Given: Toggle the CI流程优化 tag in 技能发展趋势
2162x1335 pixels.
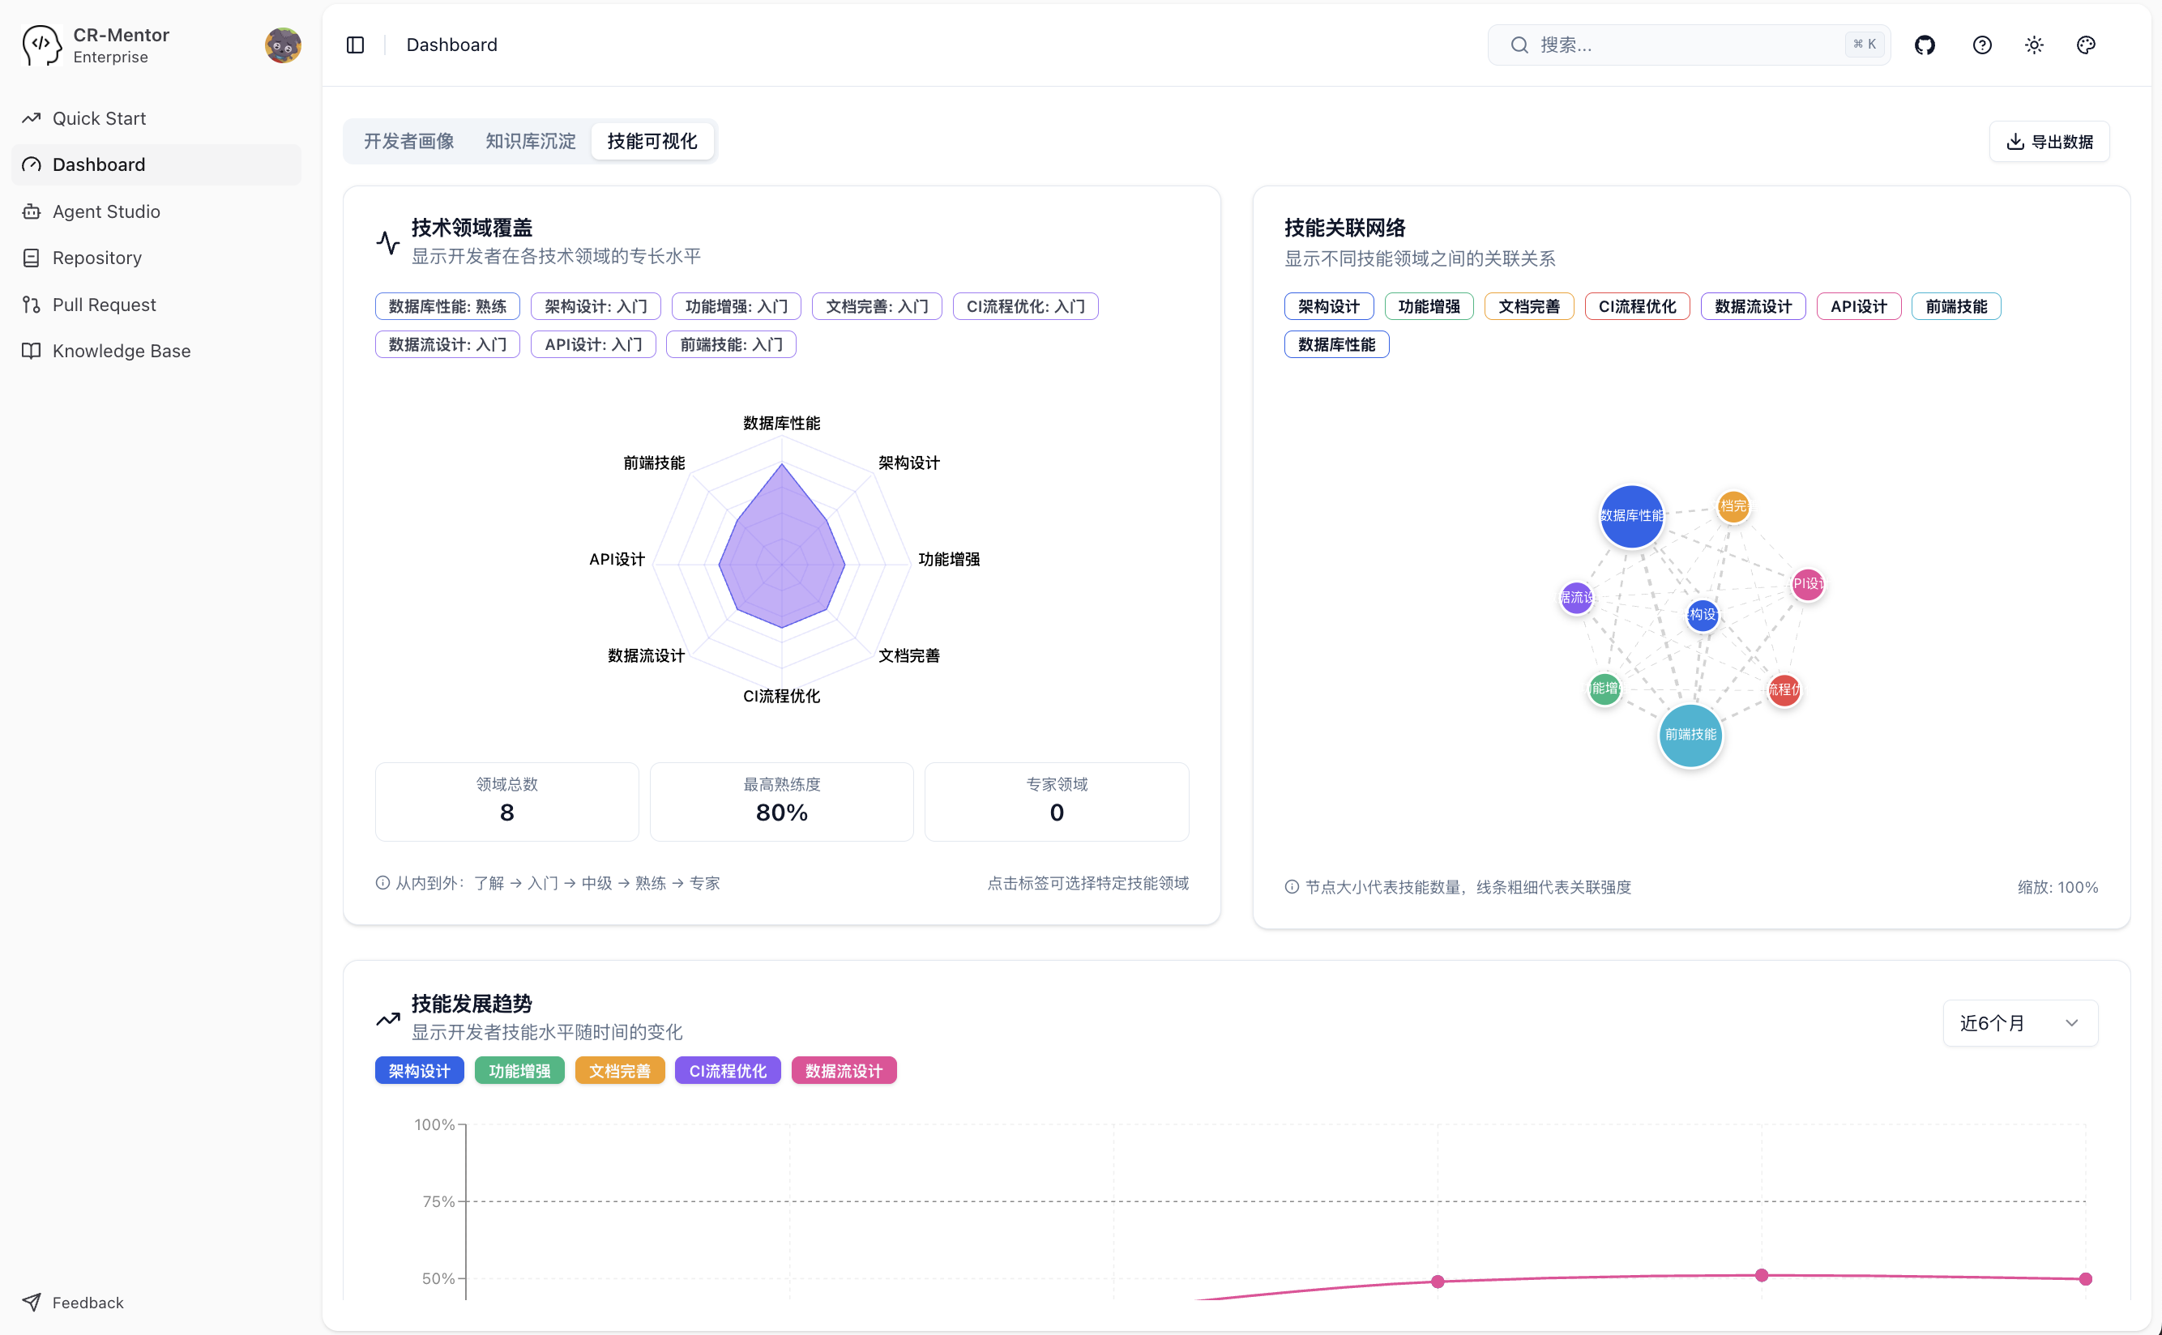Looking at the screenshot, I should 727,1070.
